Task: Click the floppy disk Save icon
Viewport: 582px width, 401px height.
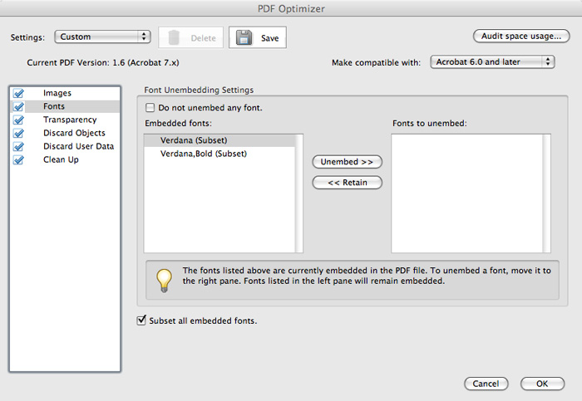Action: click(244, 37)
